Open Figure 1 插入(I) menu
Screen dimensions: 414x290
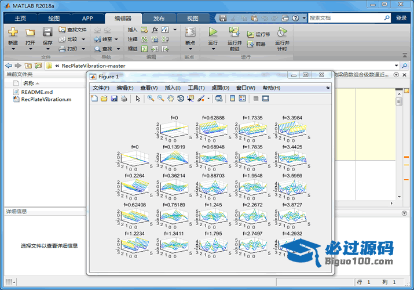173,88
